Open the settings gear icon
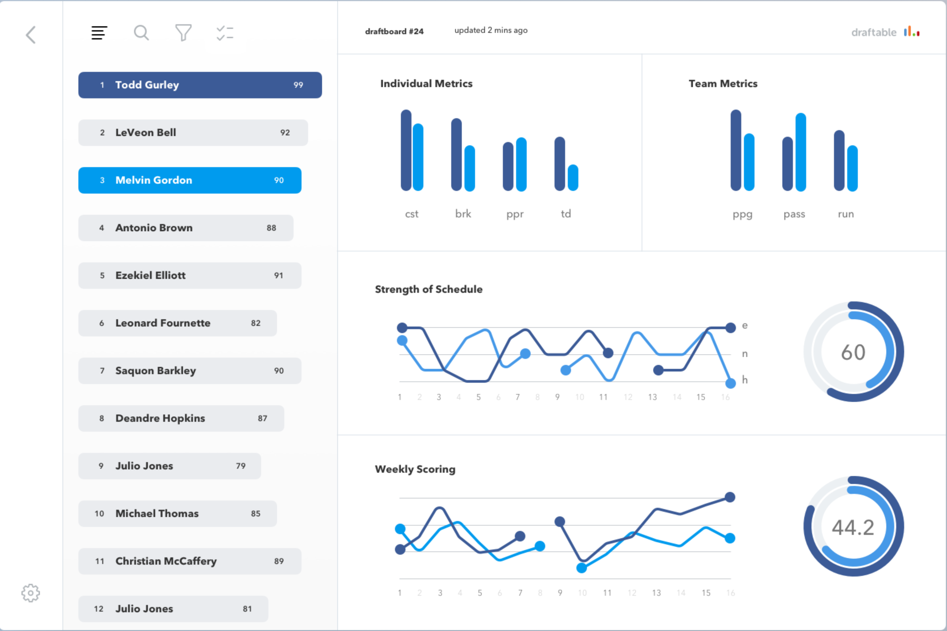 point(30,593)
